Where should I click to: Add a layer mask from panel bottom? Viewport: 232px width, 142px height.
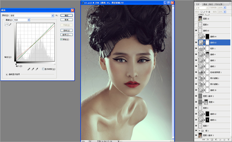click(212, 139)
